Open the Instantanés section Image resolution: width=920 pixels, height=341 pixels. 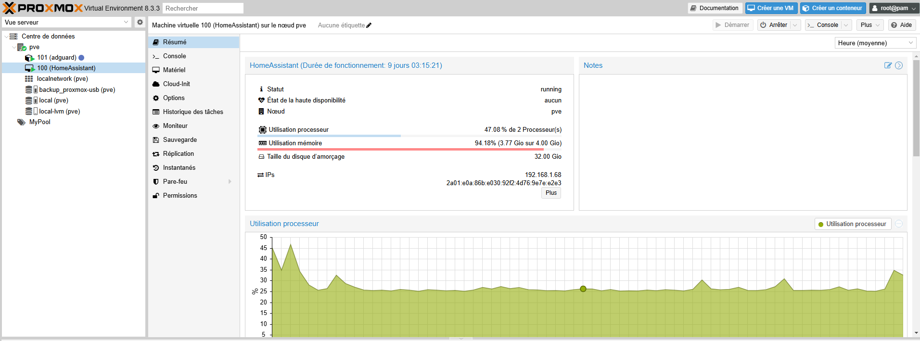pos(193,168)
